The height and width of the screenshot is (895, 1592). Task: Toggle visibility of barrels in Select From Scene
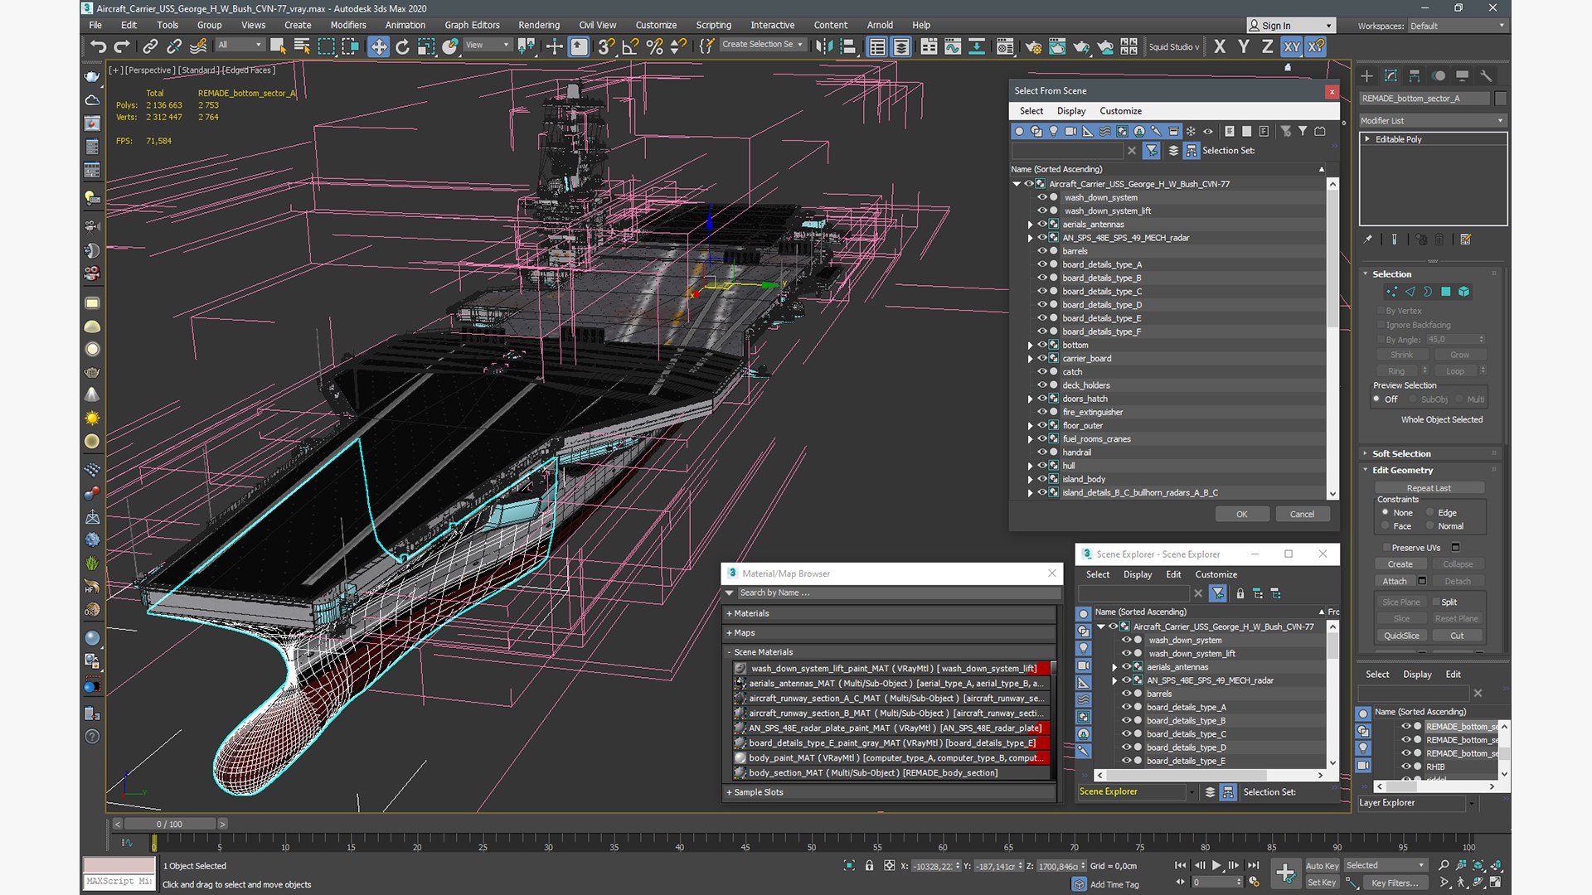(x=1042, y=251)
